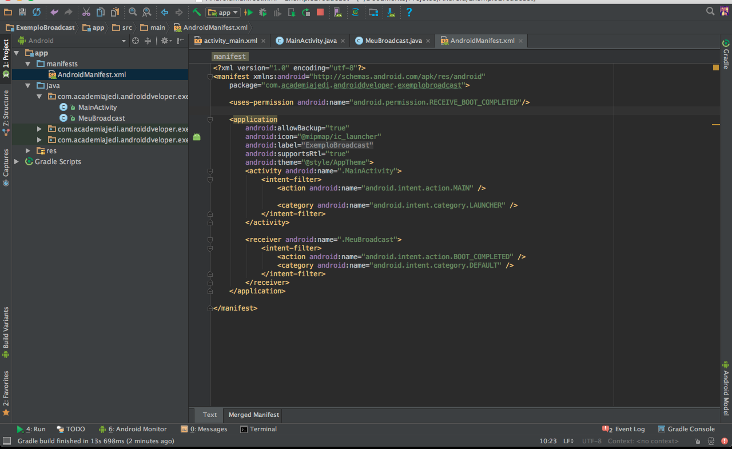The width and height of the screenshot is (732, 449).
Task: Click the scroll-from-source target icon in Project panel
Action: point(136,41)
